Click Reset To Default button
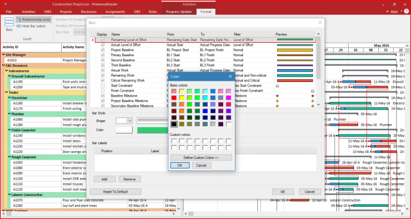The height and width of the screenshot is (219, 411). tap(115, 191)
